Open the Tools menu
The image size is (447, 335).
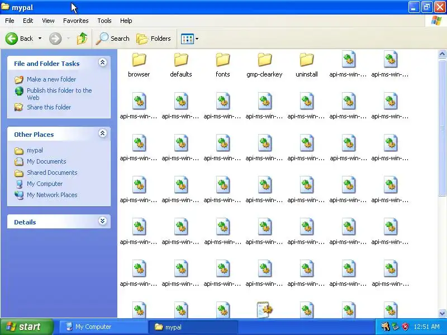pyautogui.click(x=104, y=21)
